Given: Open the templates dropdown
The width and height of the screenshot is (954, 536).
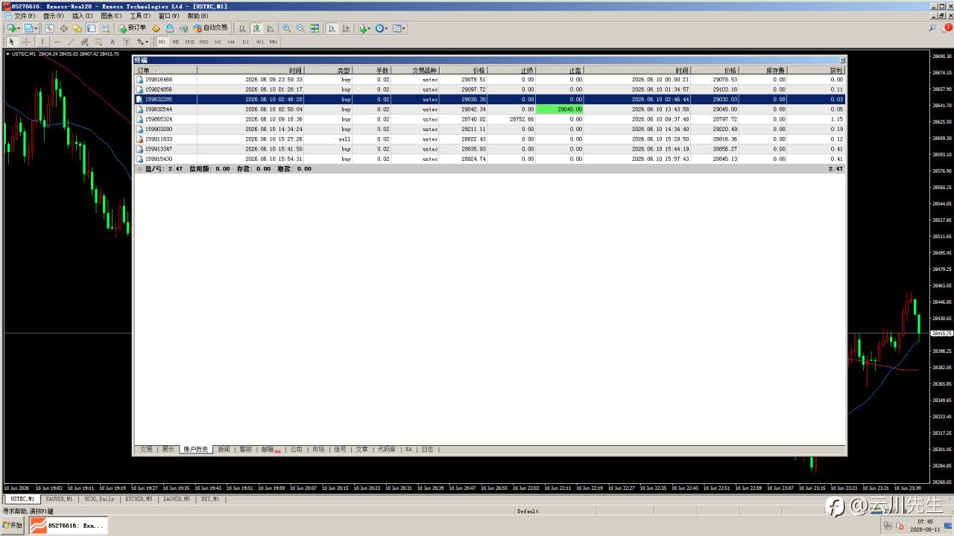Looking at the screenshot, I should coord(399,28).
